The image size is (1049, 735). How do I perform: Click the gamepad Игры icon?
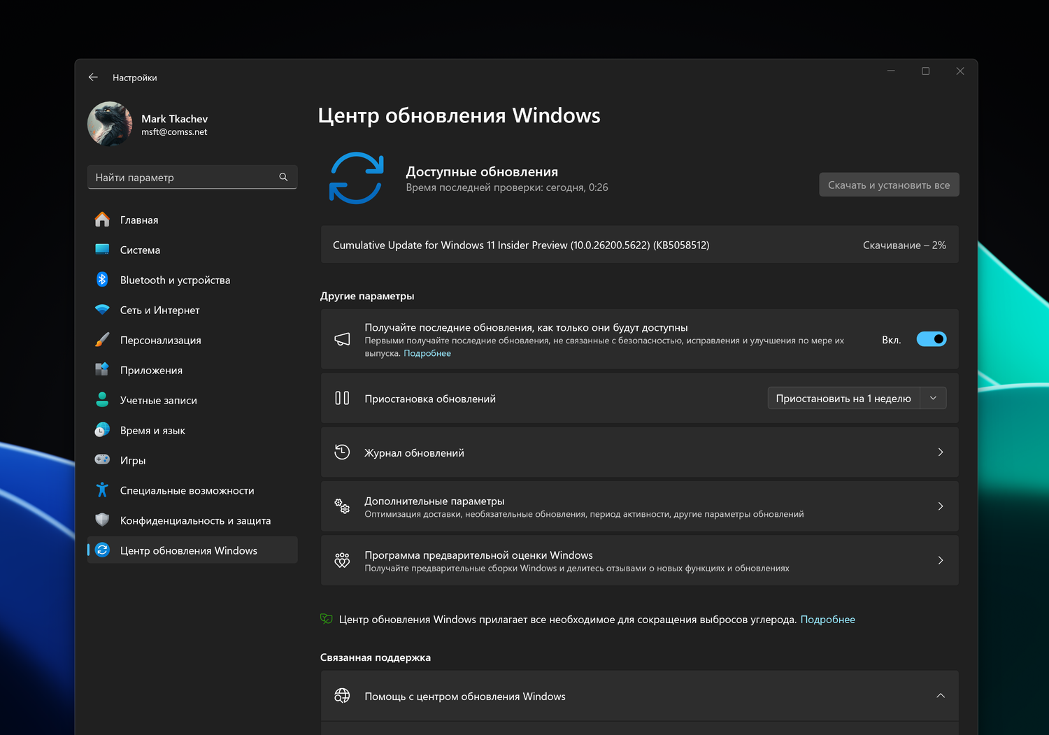pyautogui.click(x=102, y=460)
